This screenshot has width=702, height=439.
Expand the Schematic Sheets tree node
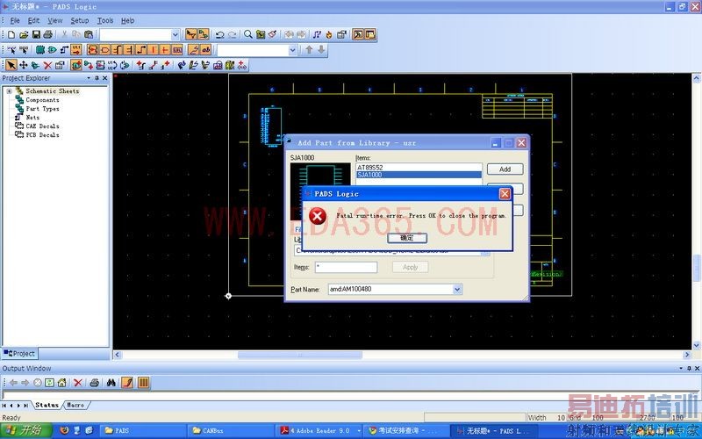(x=9, y=91)
